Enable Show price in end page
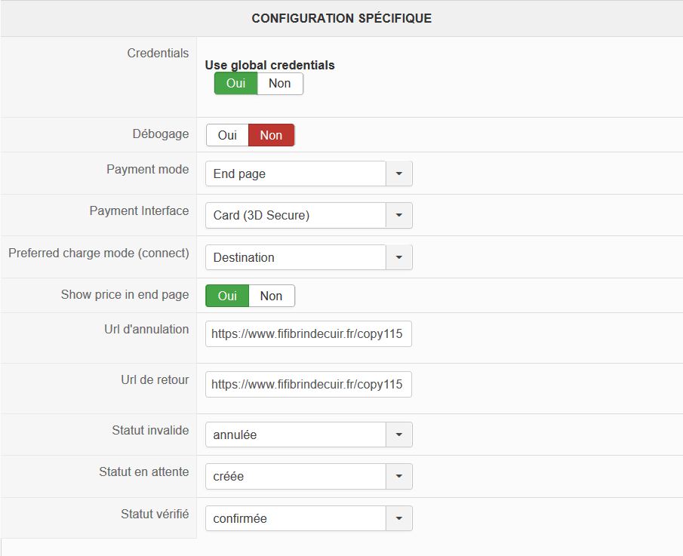 click(x=227, y=296)
